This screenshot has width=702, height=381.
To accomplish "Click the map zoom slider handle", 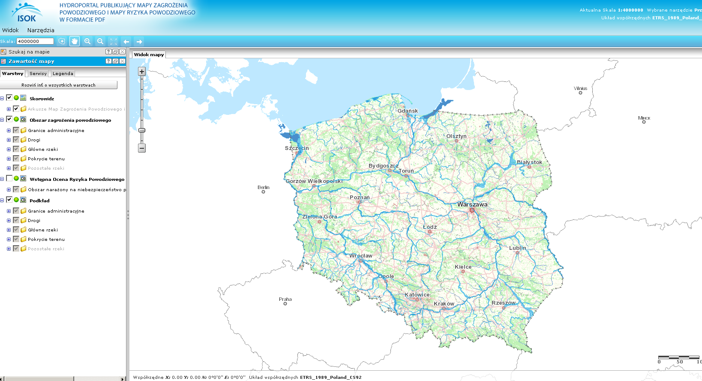I will pos(142,130).
